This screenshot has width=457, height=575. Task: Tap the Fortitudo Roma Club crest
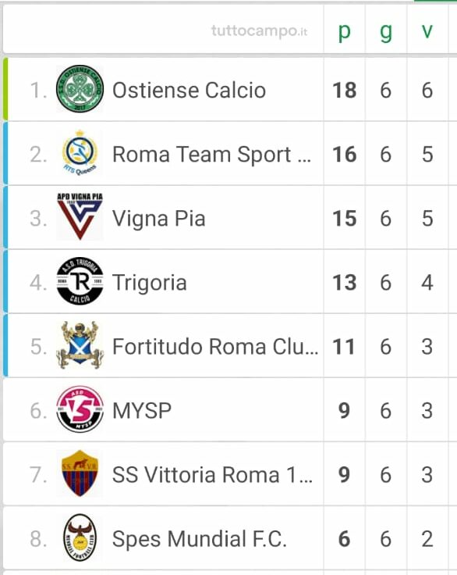[x=80, y=345]
